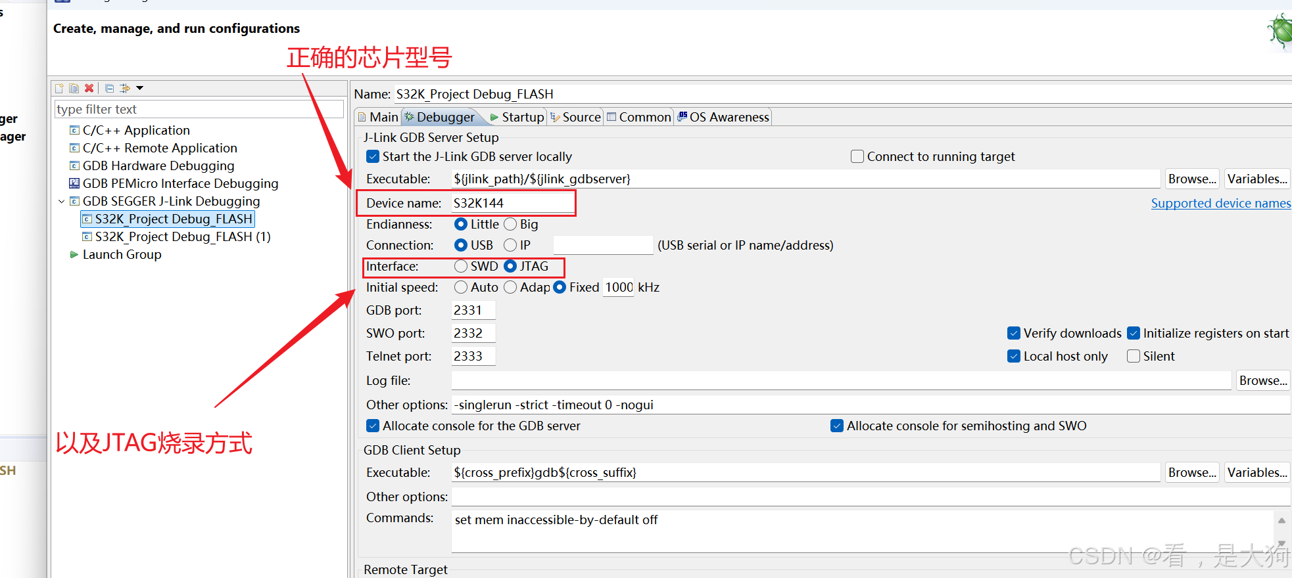Select USB connection
The width and height of the screenshot is (1292, 578).
tap(461, 245)
